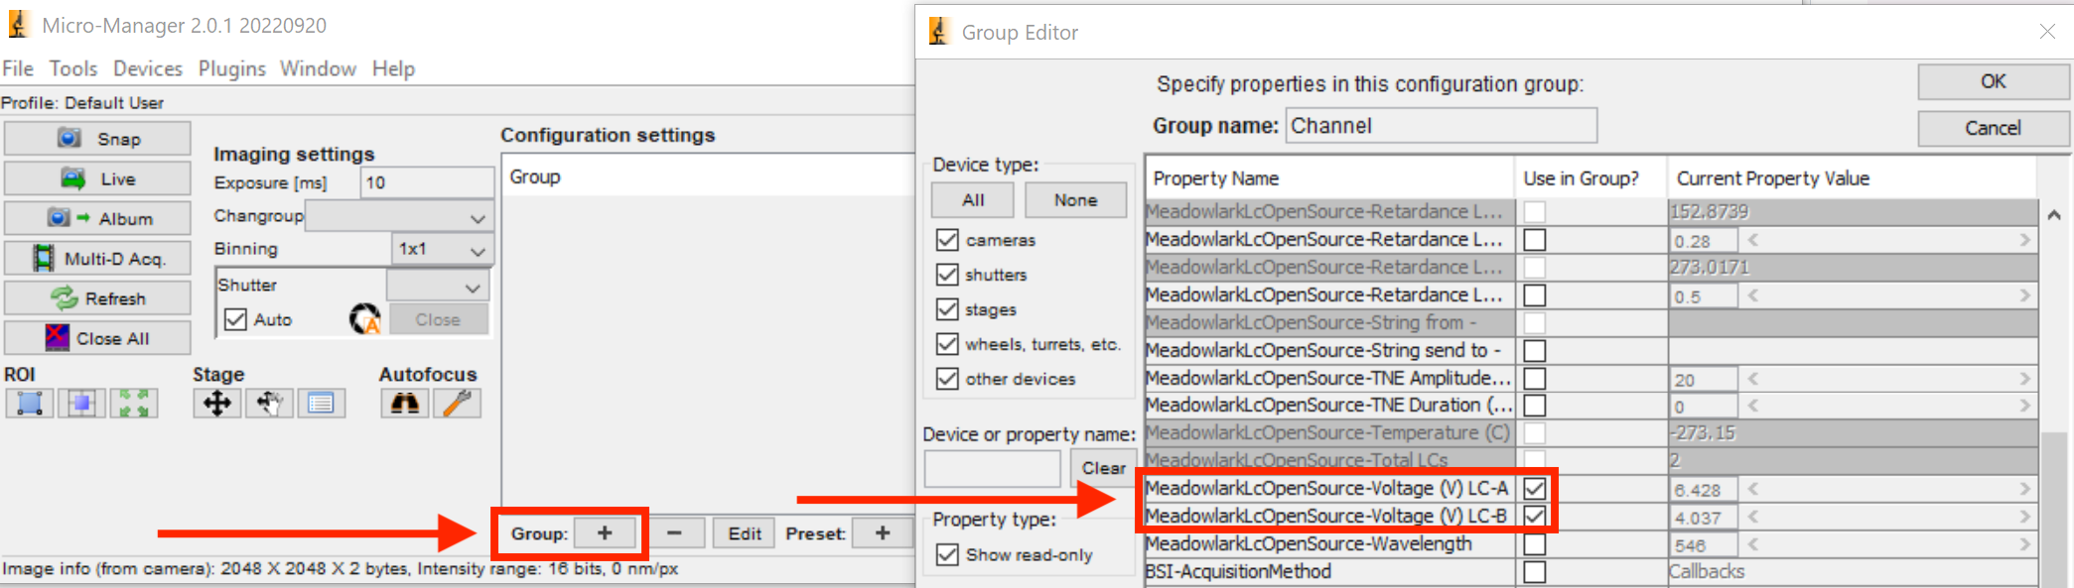The height and width of the screenshot is (588, 2074).
Task: Add a new Preset with plus button
Action: point(883,533)
